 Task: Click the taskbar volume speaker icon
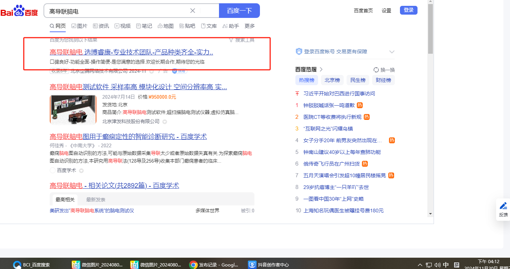pyautogui.click(x=437, y=265)
